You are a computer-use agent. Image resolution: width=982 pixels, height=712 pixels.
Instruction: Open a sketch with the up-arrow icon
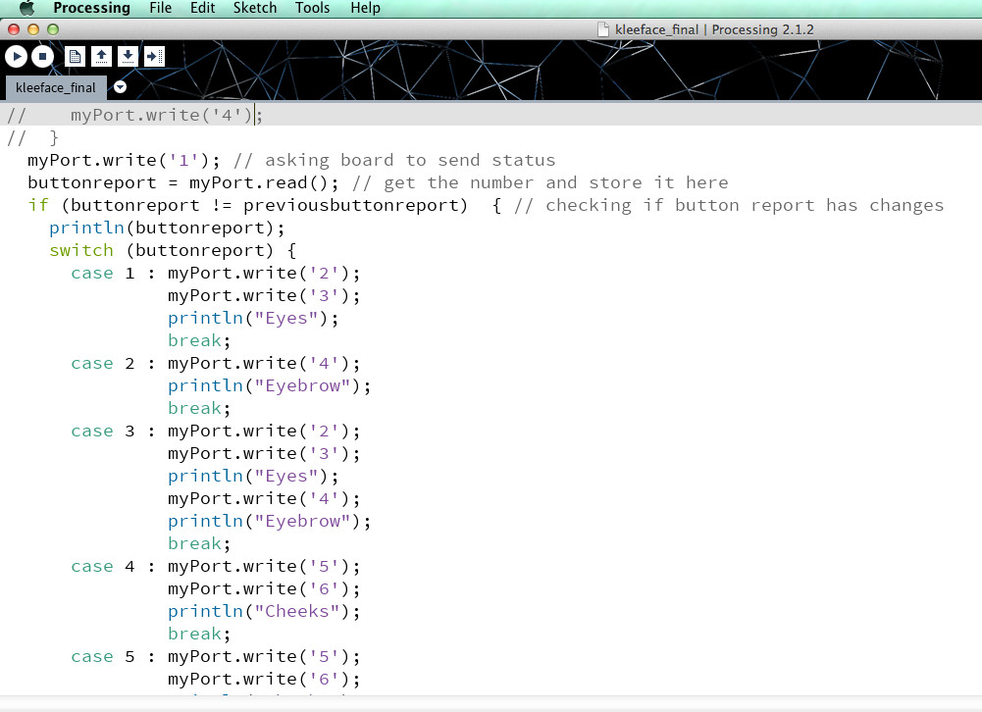pyautogui.click(x=101, y=56)
